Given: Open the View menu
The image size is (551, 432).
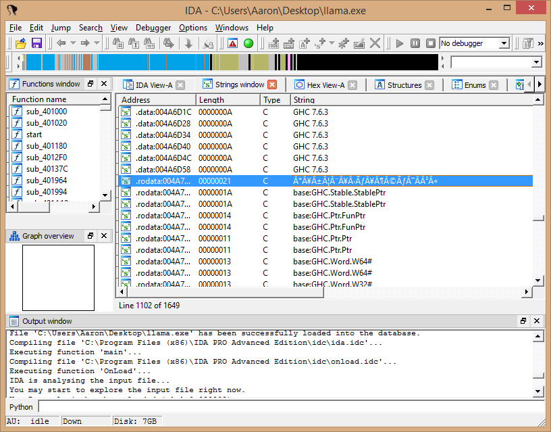Looking at the screenshot, I should (119, 28).
